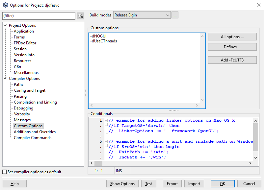Image resolution: width=264 pixels, height=190 pixels.
Task: Click the LinkerOptions line in Conditionals
Action: point(164,131)
